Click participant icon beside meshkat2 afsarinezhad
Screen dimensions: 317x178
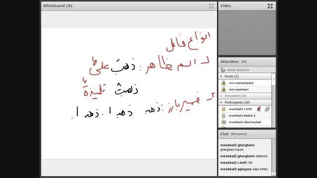tap(223, 122)
